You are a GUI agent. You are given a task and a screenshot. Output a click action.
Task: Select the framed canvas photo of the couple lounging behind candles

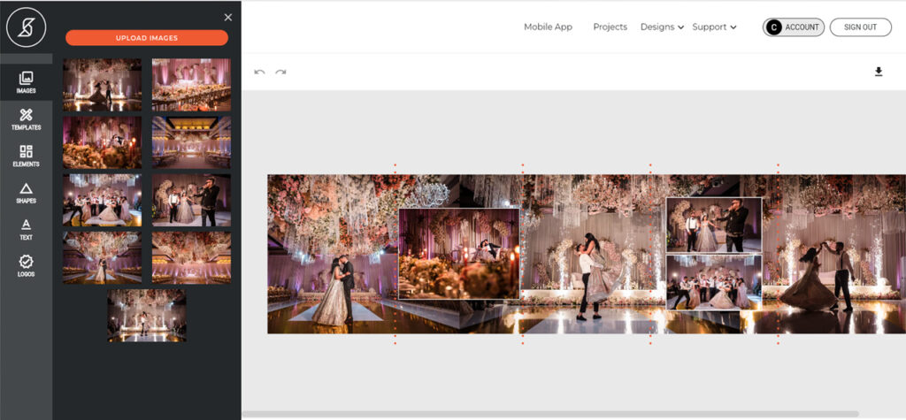click(459, 254)
